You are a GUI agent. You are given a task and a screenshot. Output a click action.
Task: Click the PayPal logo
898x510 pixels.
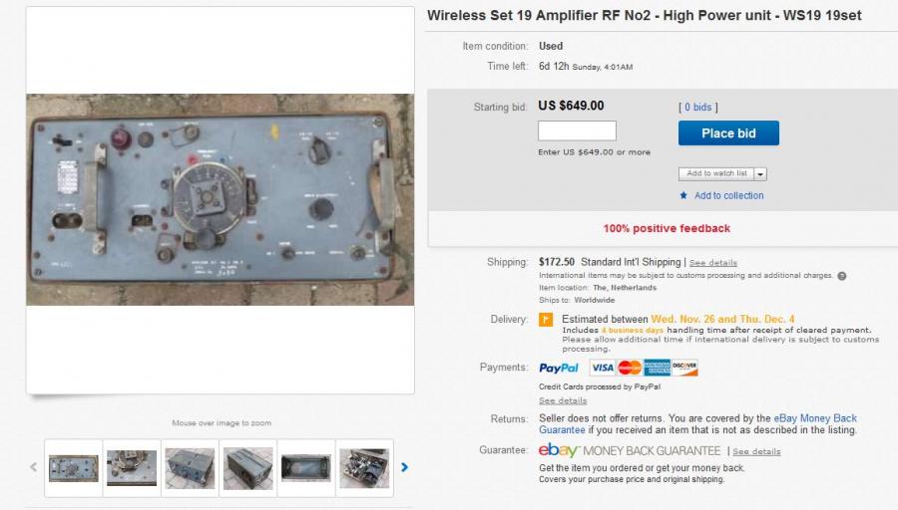click(559, 369)
